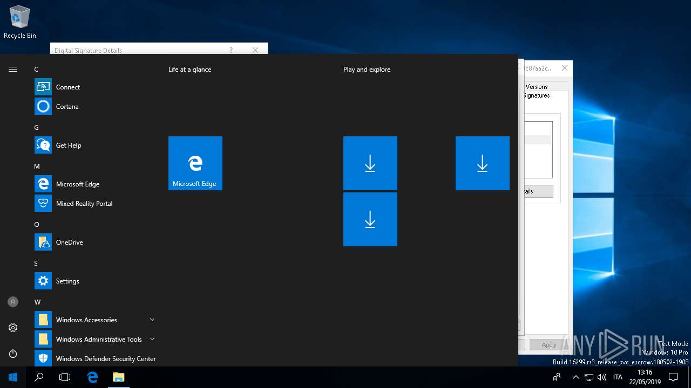Open Microsoft Edge in the app list
This screenshot has height=388, width=691.
pyautogui.click(x=95, y=184)
